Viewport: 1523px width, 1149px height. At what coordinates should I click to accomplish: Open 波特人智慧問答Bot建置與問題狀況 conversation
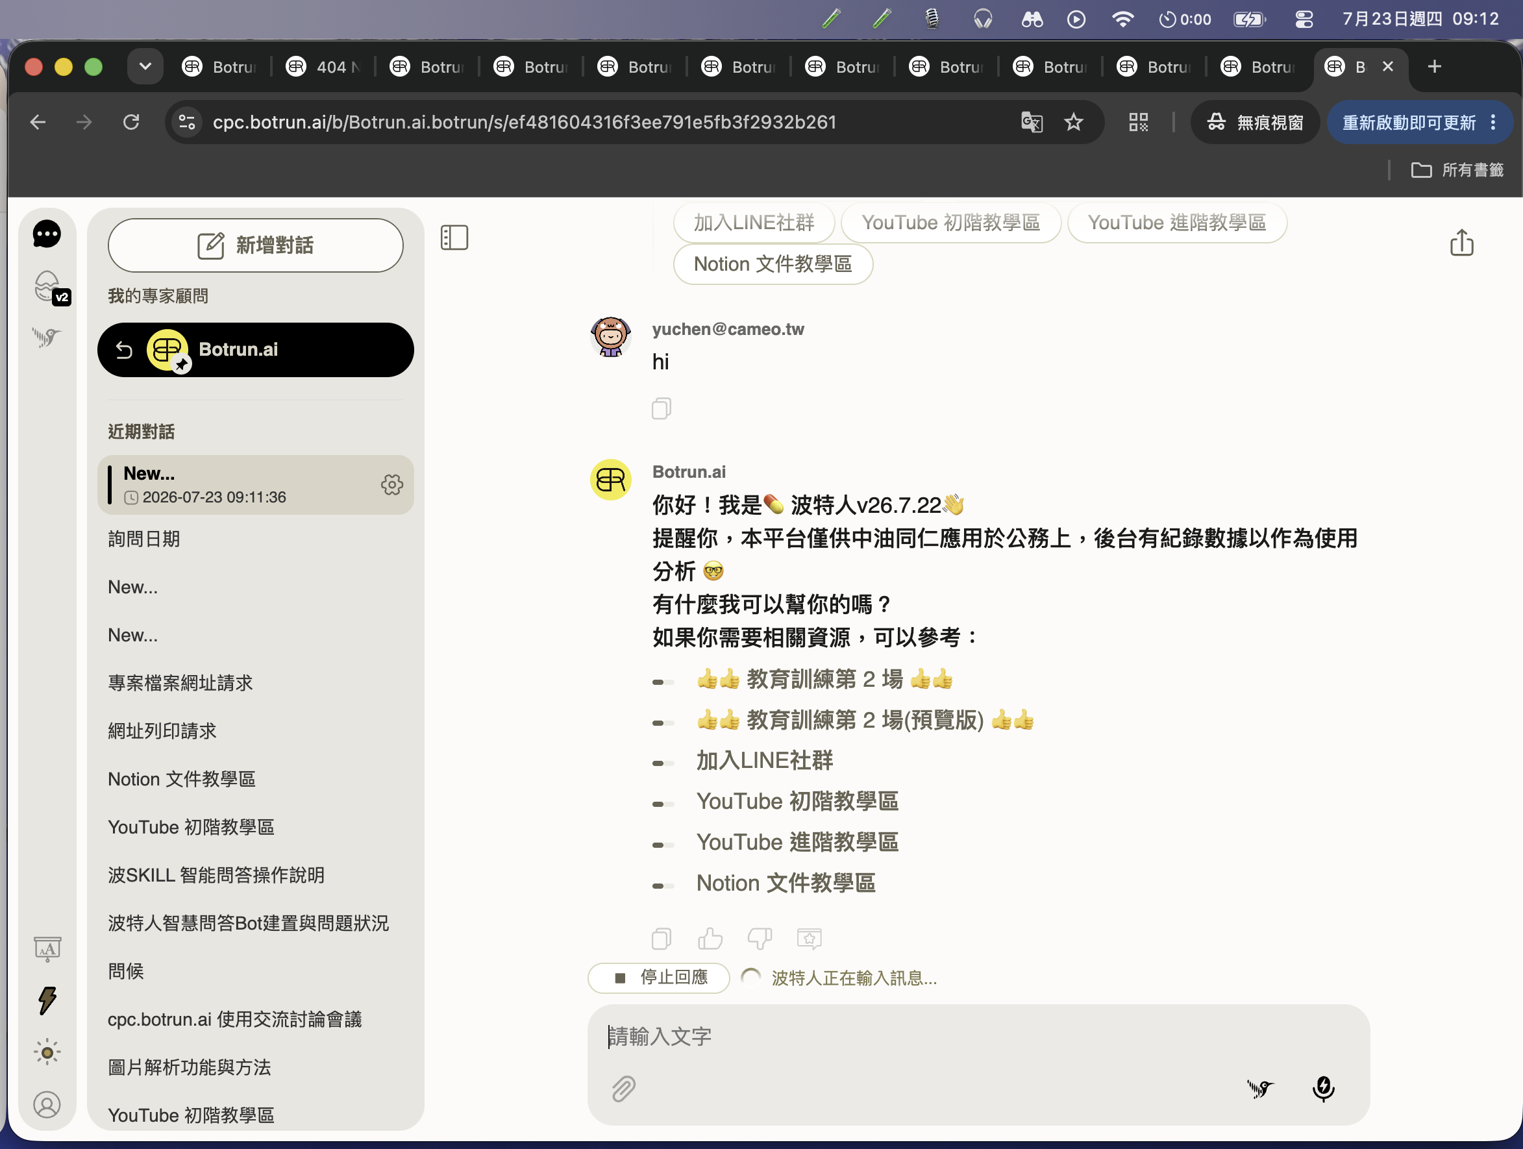point(255,923)
